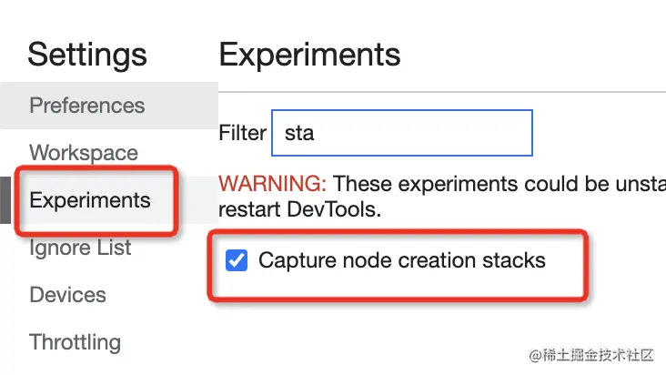The height and width of the screenshot is (375, 666).
Task: Open the Ignore List section
Action: pos(80,248)
